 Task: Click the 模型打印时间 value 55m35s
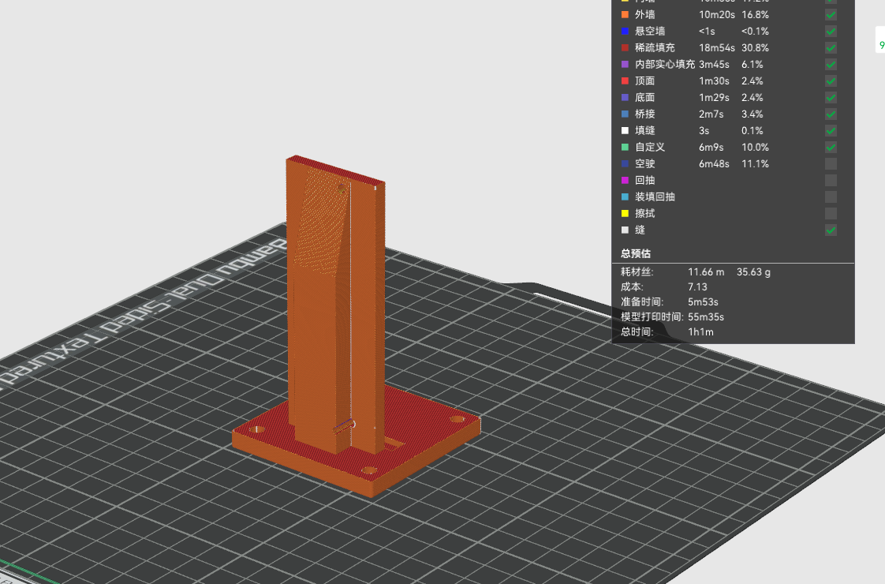pyautogui.click(x=705, y=316)
